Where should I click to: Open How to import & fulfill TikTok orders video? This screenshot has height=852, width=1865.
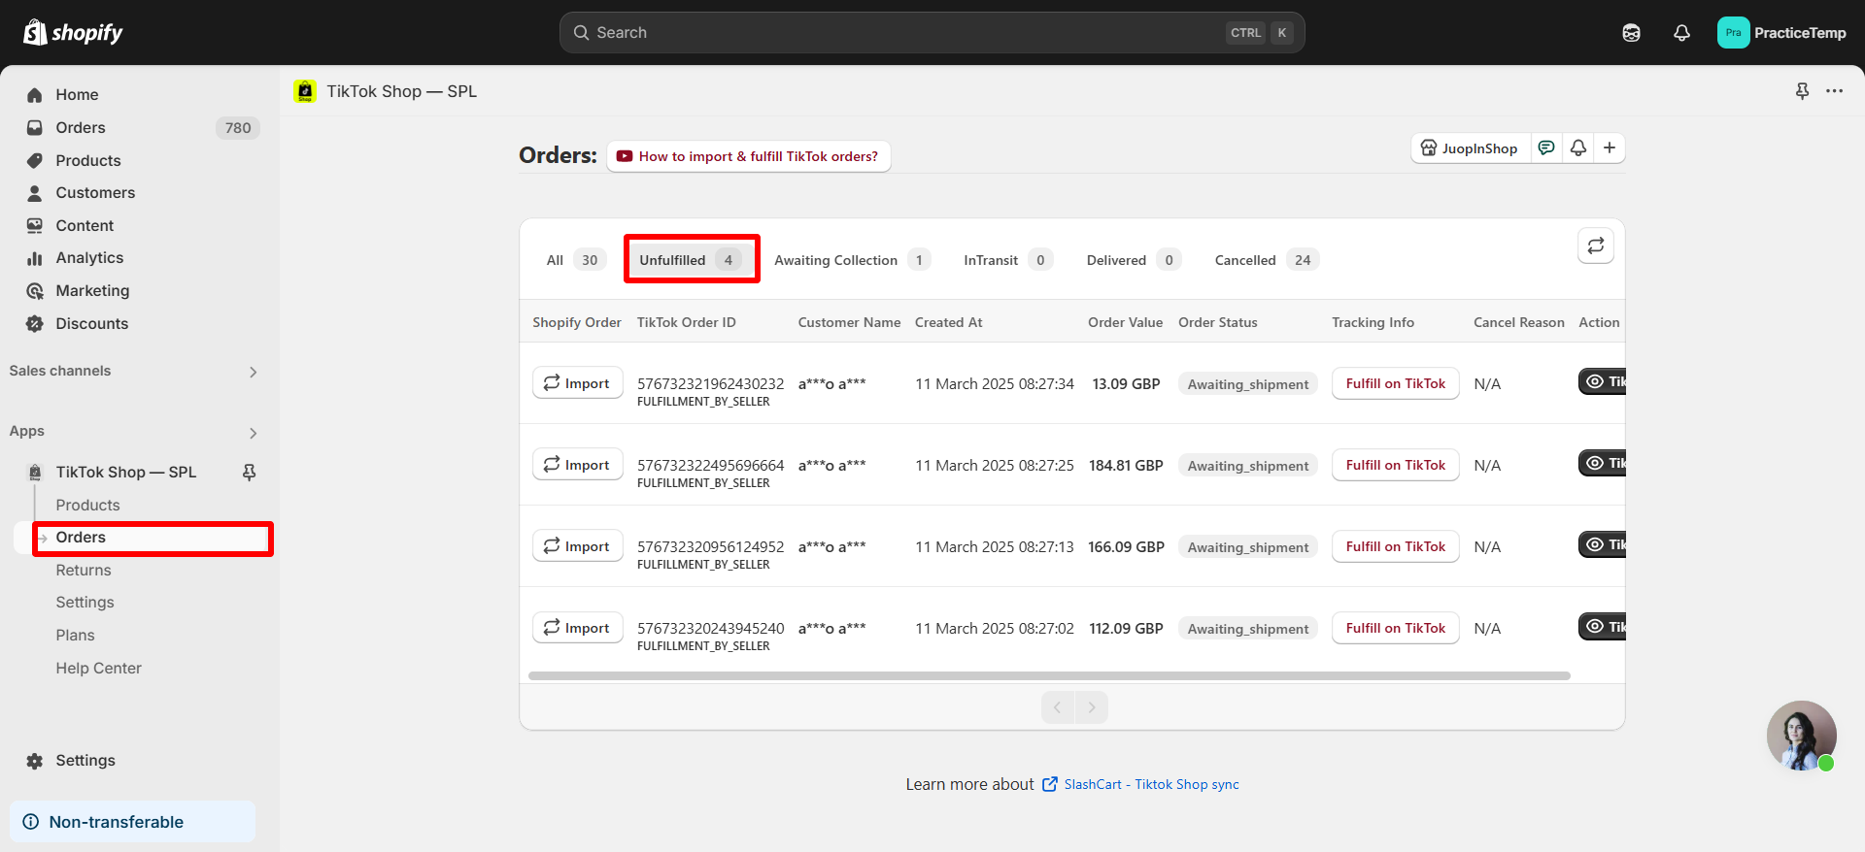pyautogui.click(x=748, y=156)
